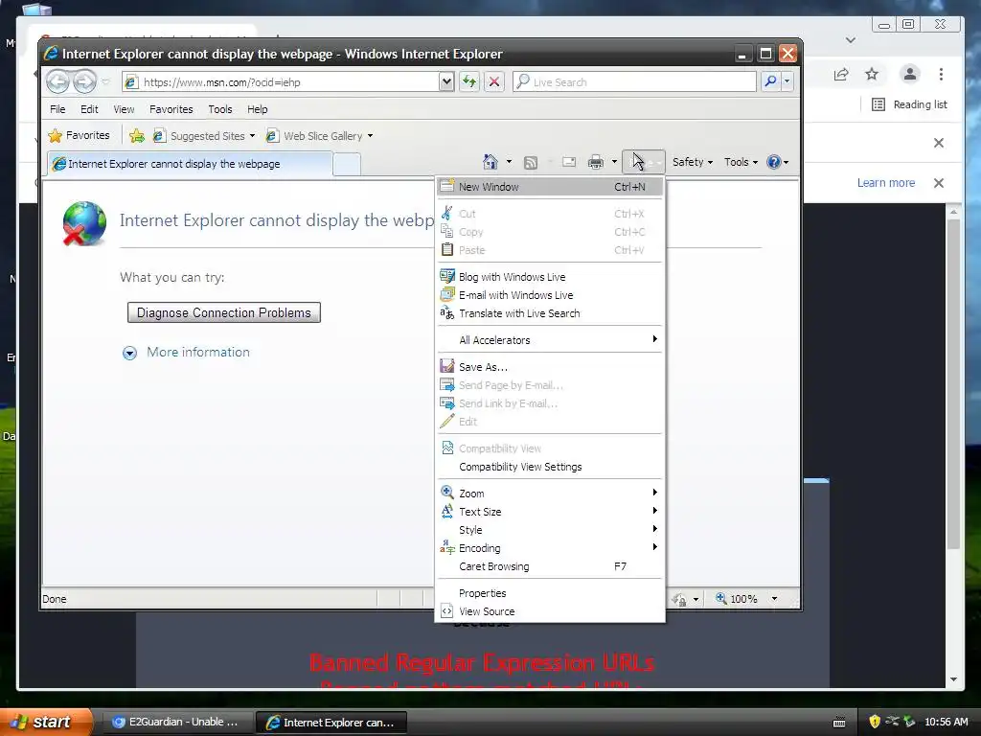Choose Save As from the Page menu
The height and width of the screenshot is (736, 981).
pos(550,367)
